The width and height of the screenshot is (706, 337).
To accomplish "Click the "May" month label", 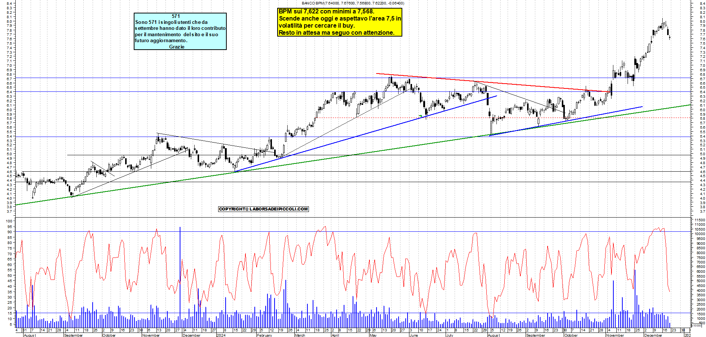I will pyautogui.click(x=373, y=335).
